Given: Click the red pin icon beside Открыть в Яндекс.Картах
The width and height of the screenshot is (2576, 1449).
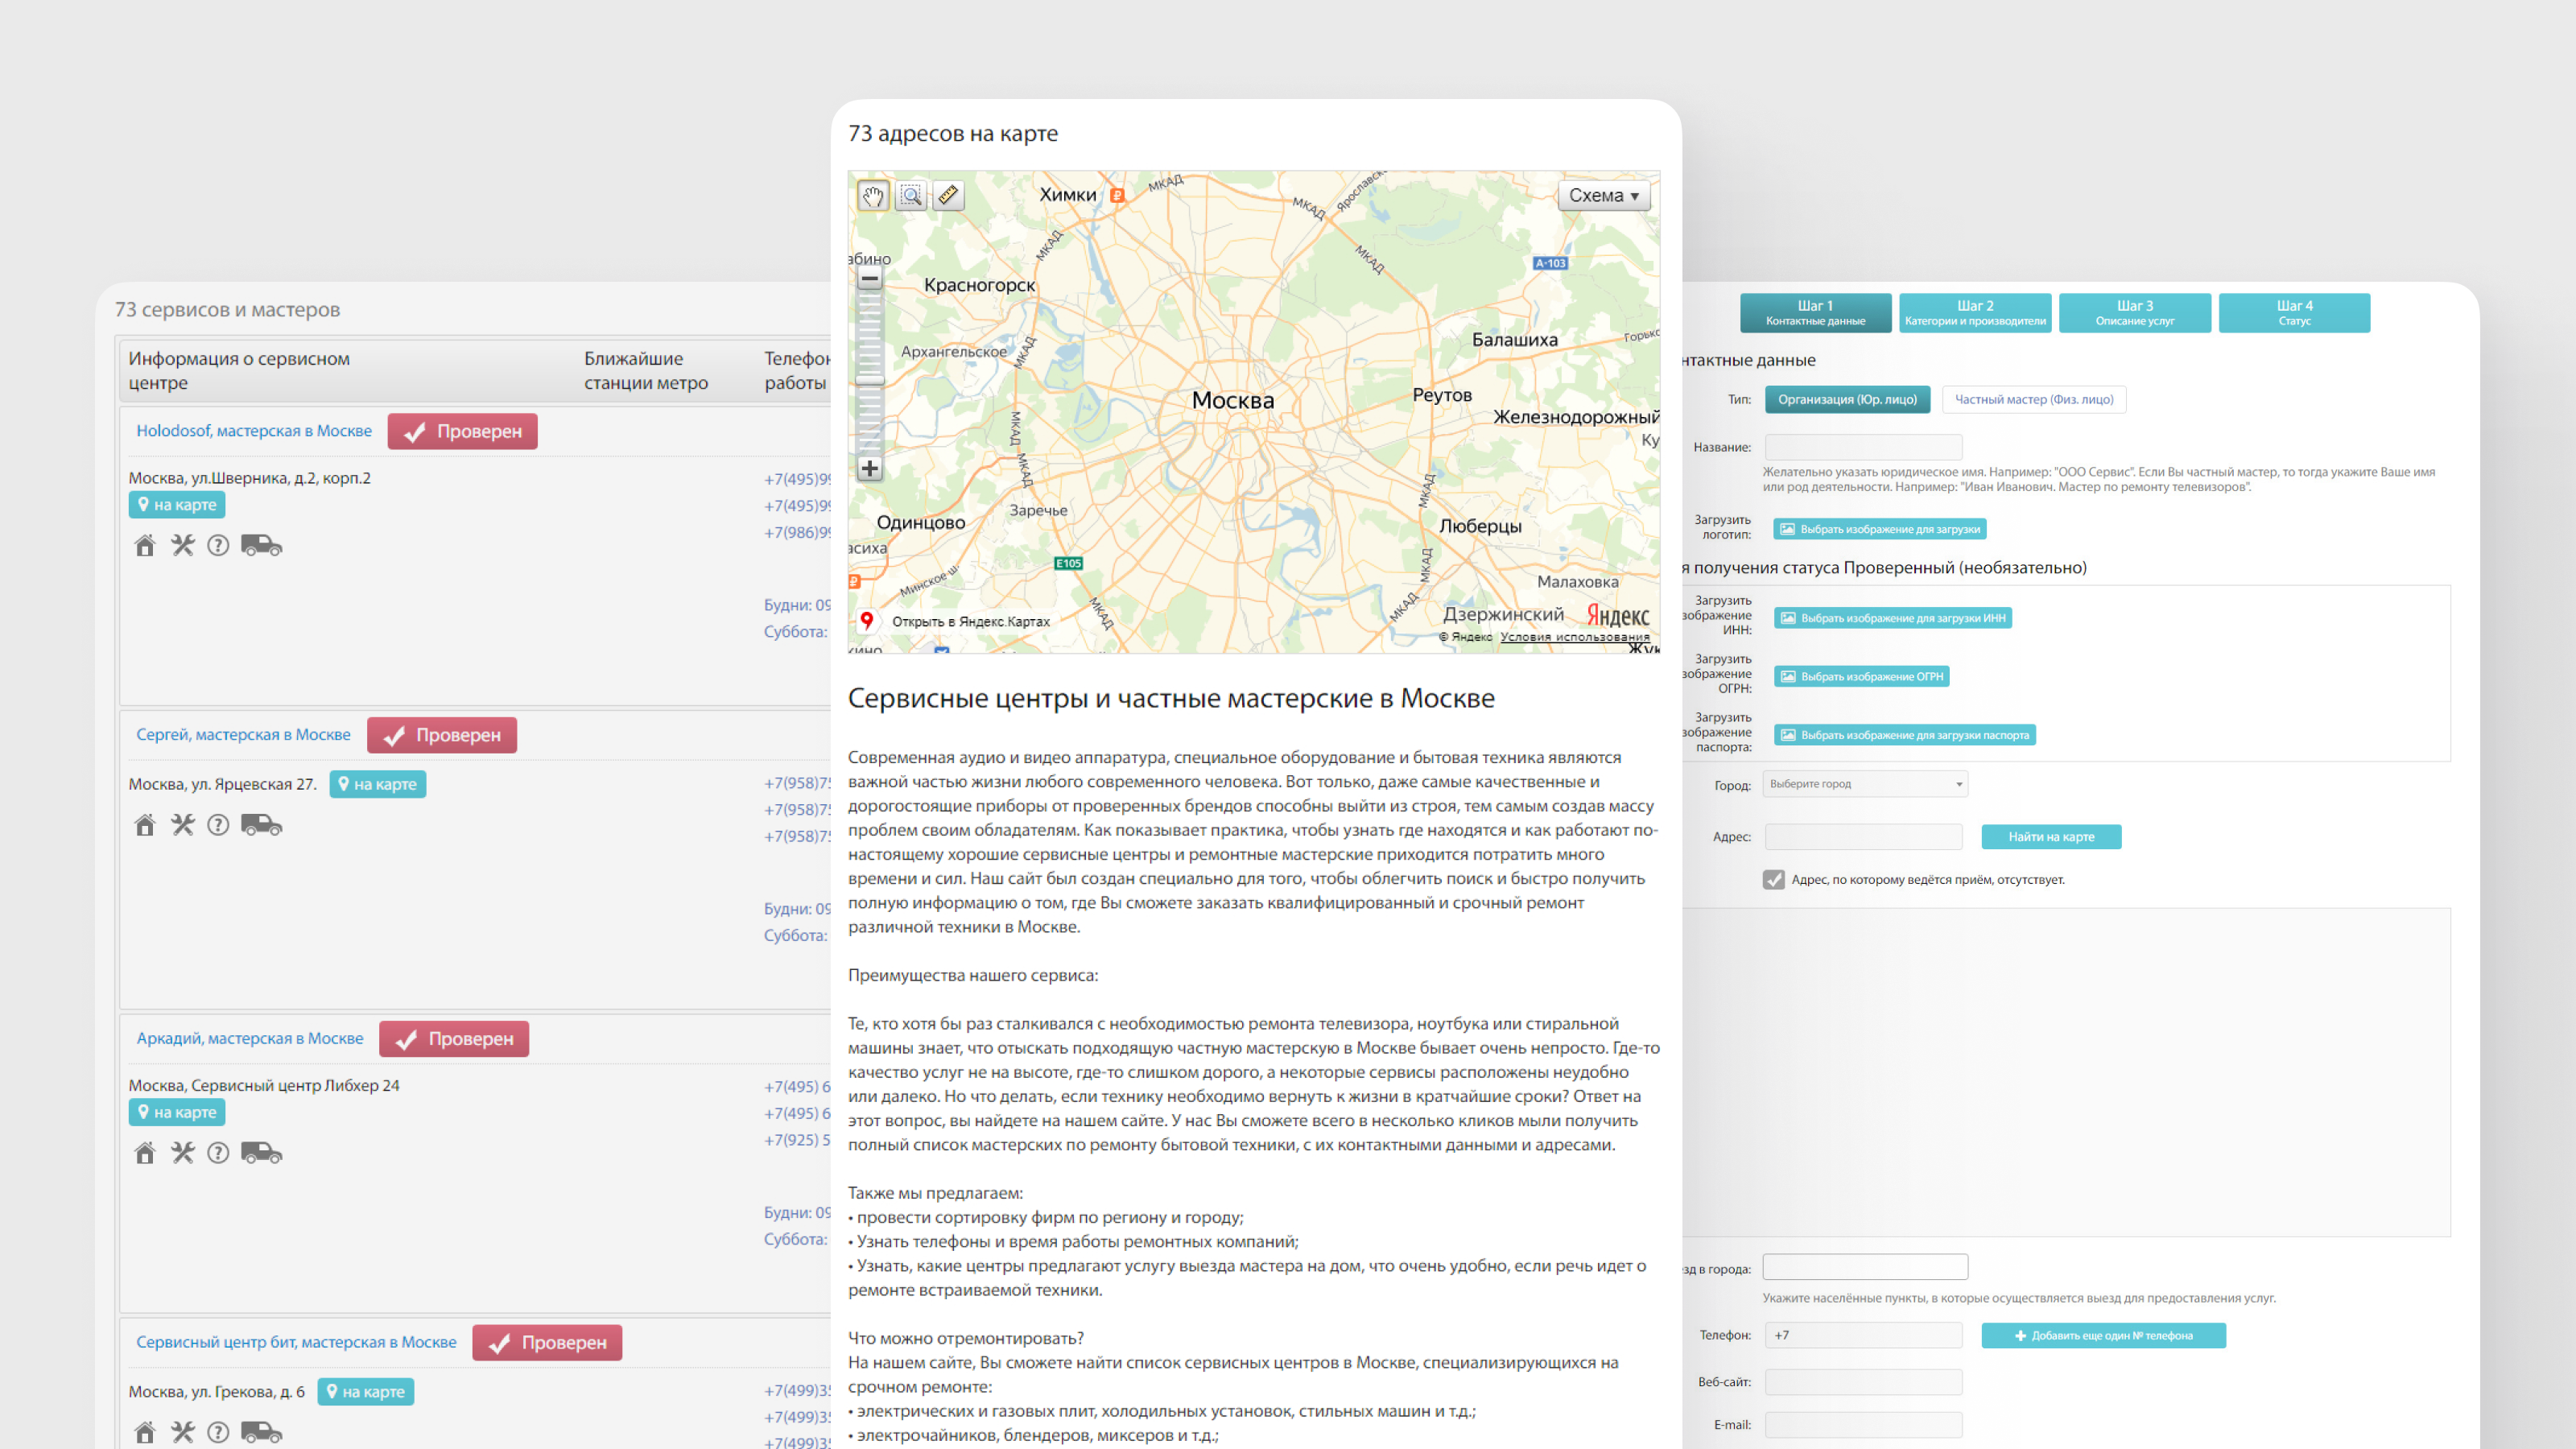Looking at the screenshot, I should click(867, 620).
